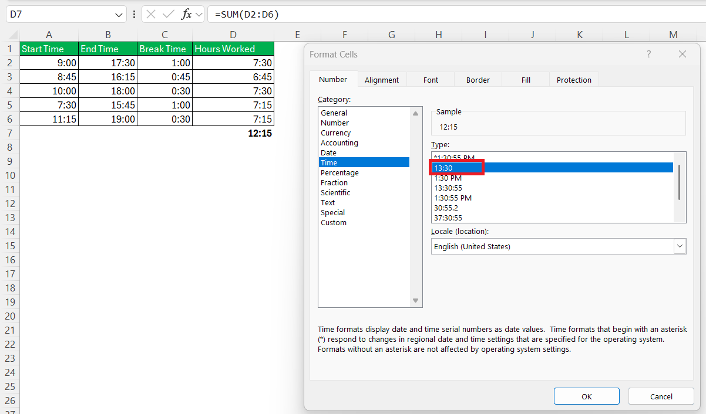Switch to the Fill tab
The width and height of the screenshot is (706, 414).
(x=526, y=80)
